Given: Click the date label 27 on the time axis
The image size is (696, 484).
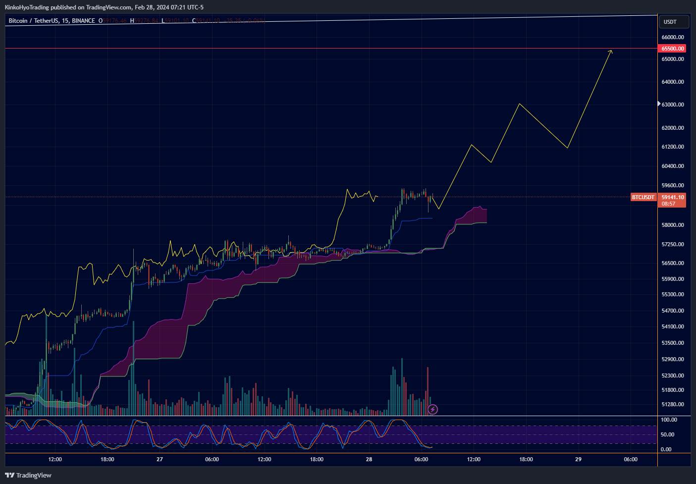Looking at the screenshot, I should tap(160, 459).
